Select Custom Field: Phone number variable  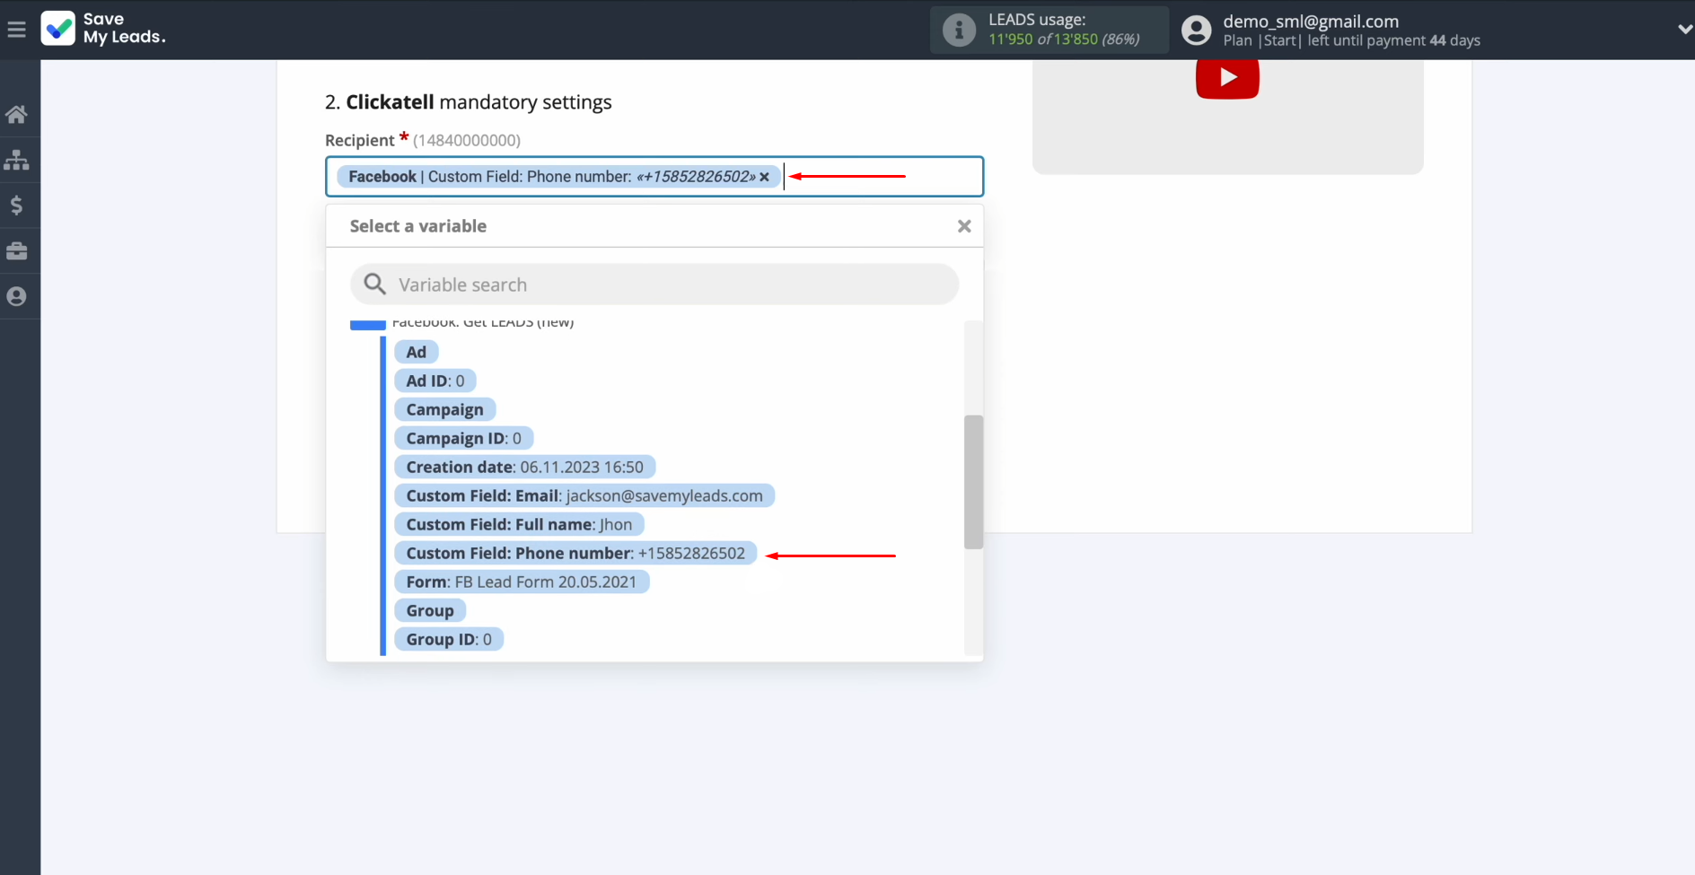[575, 553]
